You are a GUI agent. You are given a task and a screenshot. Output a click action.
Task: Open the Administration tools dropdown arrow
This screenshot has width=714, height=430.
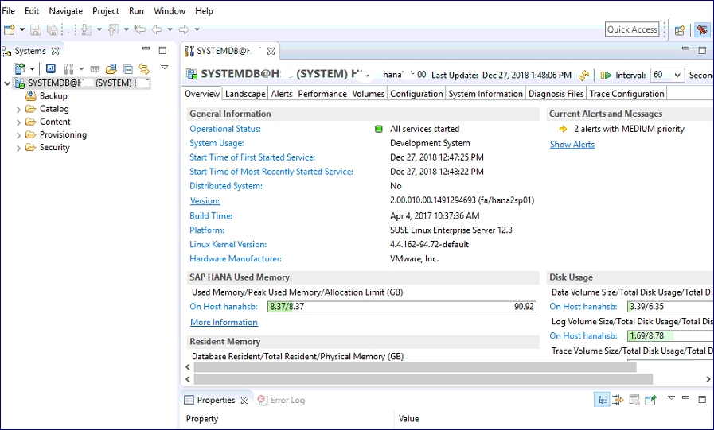[81, 69]
